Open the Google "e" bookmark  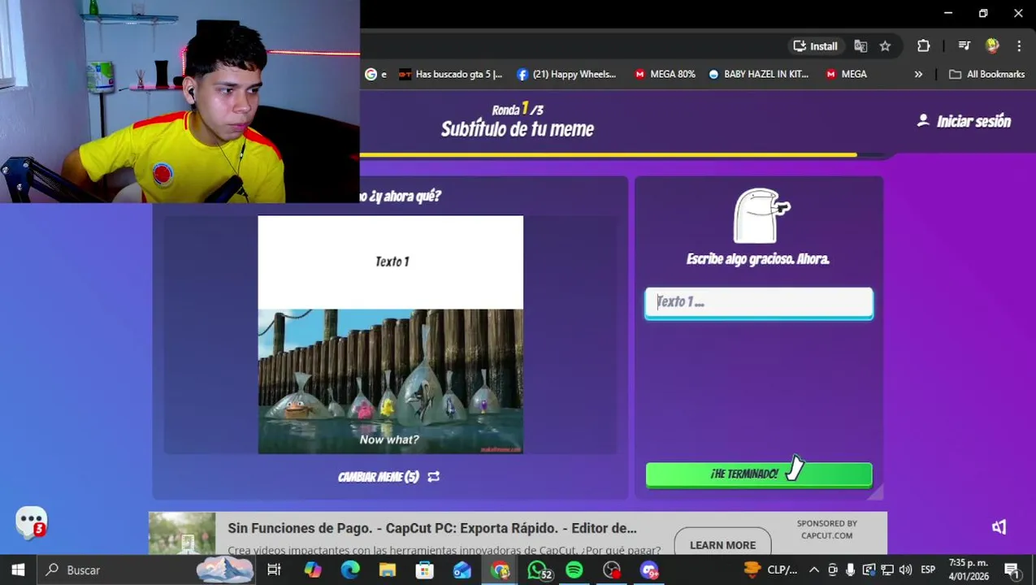pyautogui.click(x=376, y=74)
